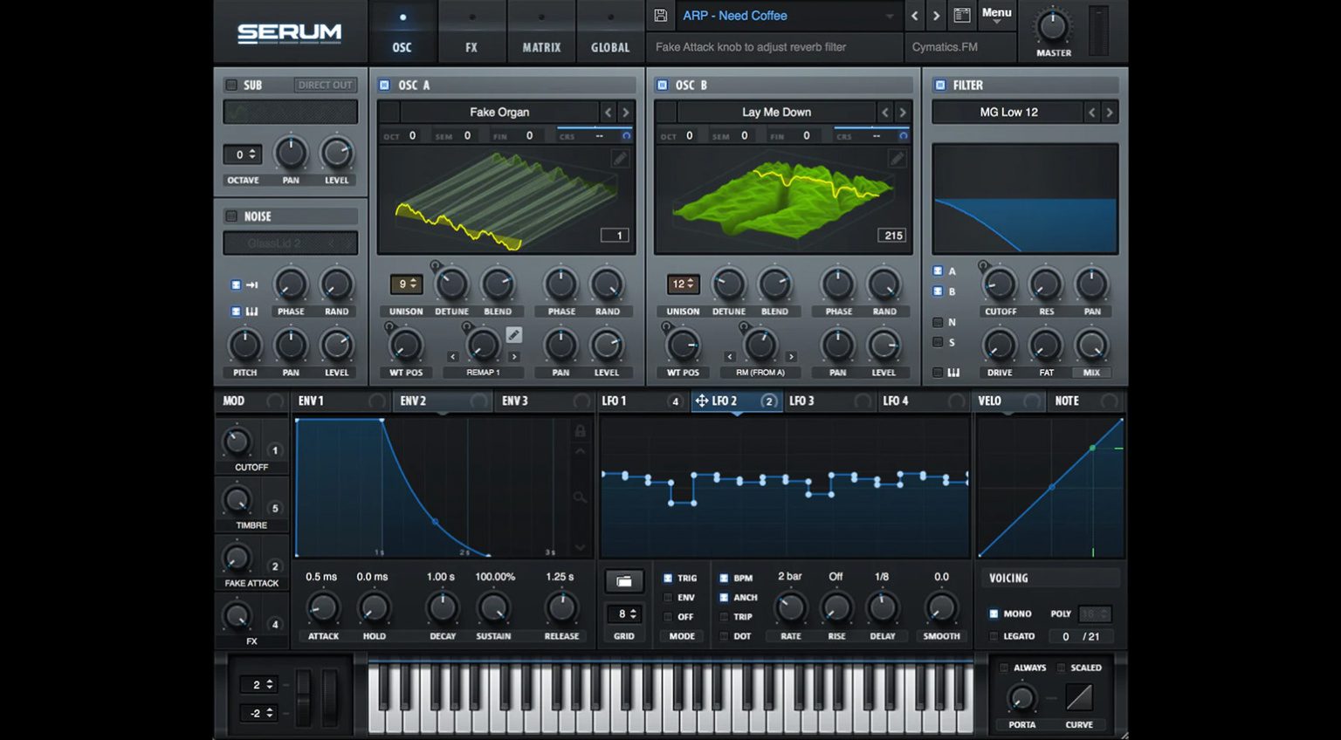Enable the SUB oscillator toggle
Viewport: 1341px width, 740px height.
coord(231,85)
